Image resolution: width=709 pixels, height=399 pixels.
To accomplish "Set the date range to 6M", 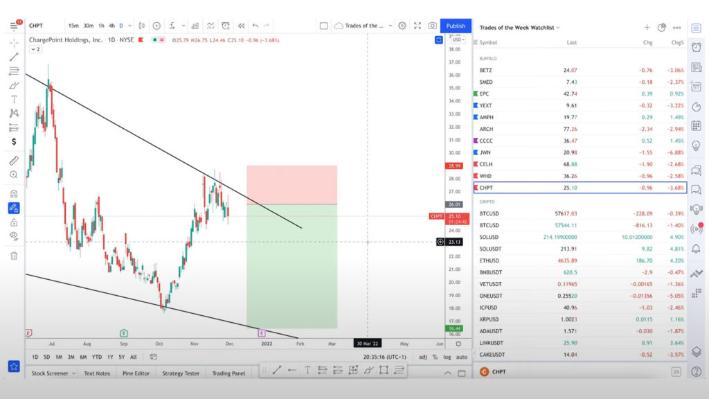I will point(83,357).
